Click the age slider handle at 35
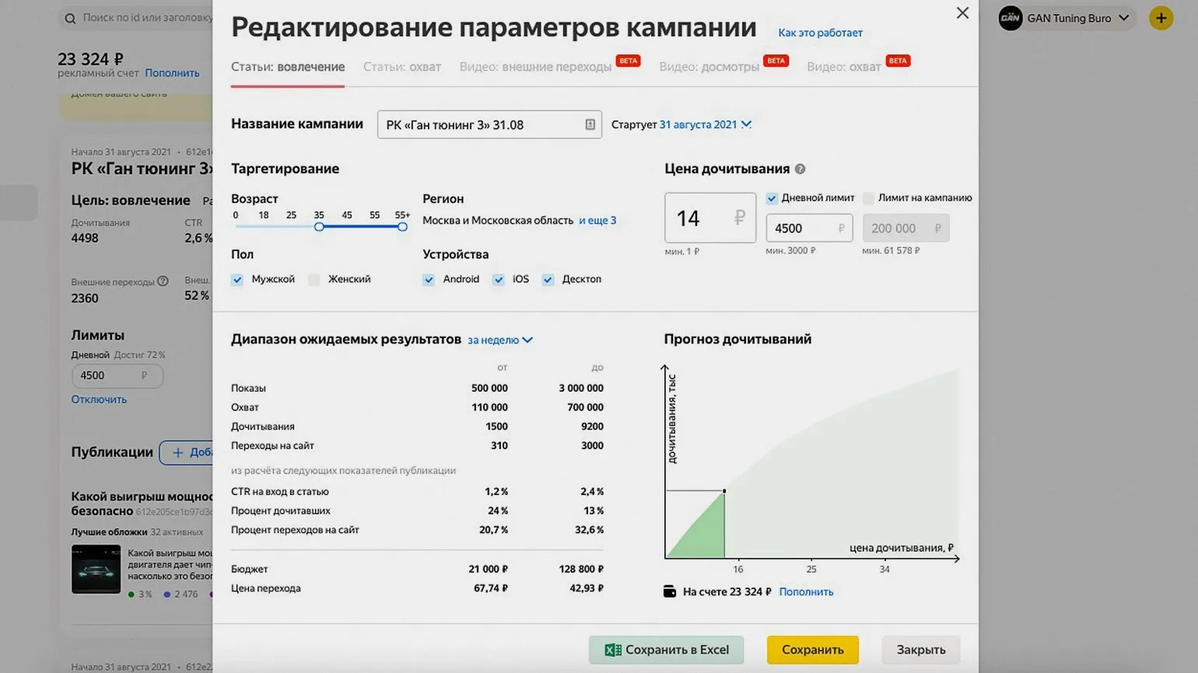This screenshot has height=673, width=1198. 319,227
